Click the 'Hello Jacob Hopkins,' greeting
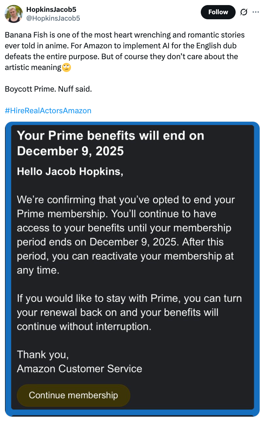 point(70,171)
